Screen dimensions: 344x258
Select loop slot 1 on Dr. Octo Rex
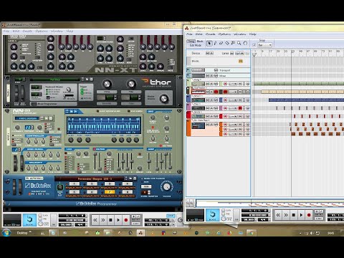[x=74, y=184]
